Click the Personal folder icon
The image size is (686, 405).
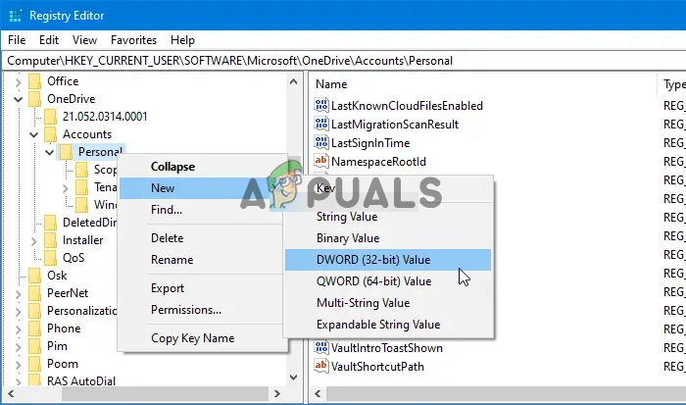66,152
